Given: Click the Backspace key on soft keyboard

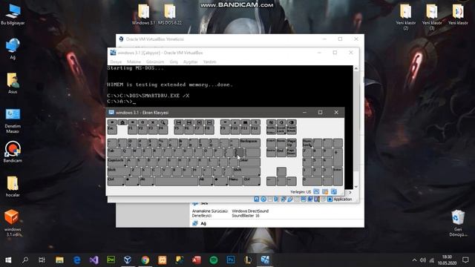Looking at the screenshot, I should pos(249,143).
